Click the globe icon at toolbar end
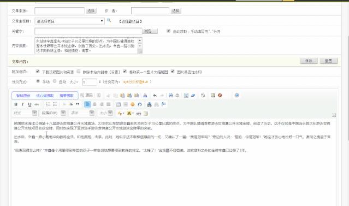Screen dimensions: 349x206 (237, 95)
